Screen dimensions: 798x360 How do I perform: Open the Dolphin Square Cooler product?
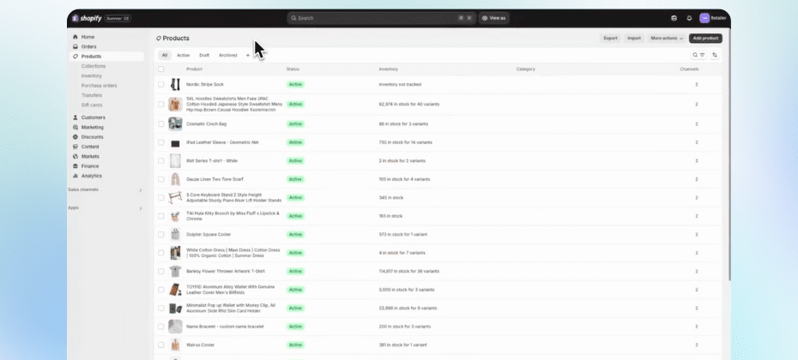pos(209,234)
